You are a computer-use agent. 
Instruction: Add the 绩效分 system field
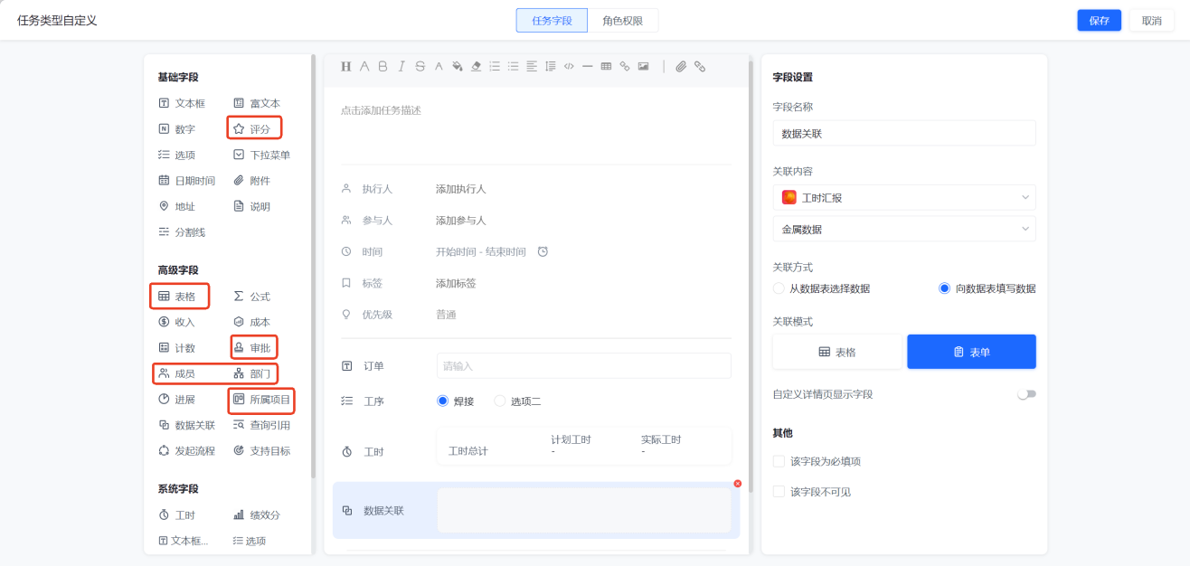(258, 514)
